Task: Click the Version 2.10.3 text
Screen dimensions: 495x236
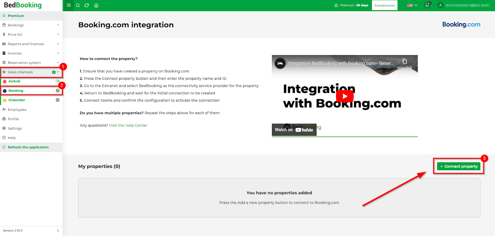Action: click(x=13, y=230)
